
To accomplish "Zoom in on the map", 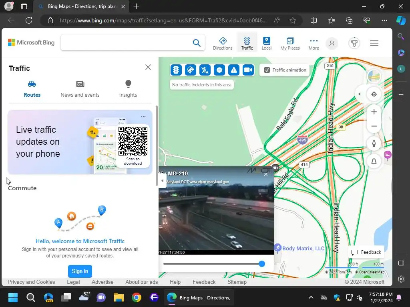I will [374, 112].
